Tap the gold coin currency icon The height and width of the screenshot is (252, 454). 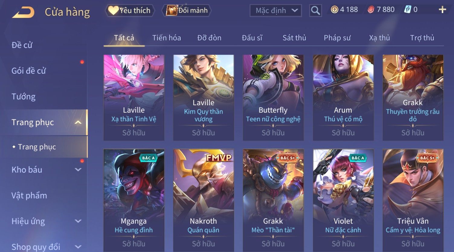pos(334,10)
